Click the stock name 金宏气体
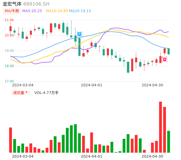Screen dimensions: 181x160 (x=12, y=4)
